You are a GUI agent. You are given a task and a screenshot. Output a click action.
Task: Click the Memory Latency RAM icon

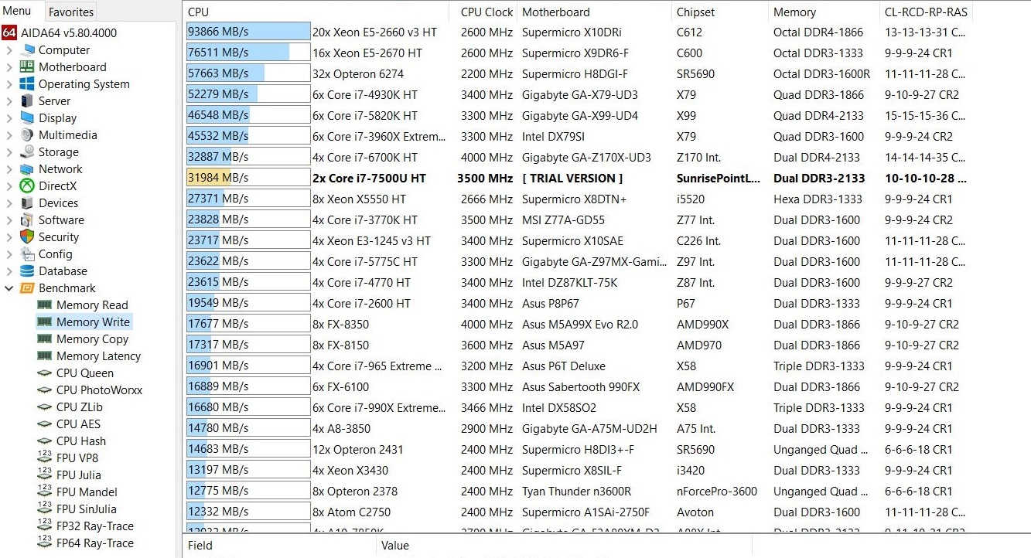point(44,356)
